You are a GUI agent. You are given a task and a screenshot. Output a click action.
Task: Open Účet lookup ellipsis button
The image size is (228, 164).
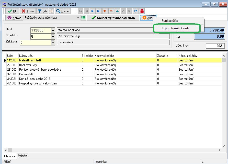53,30
